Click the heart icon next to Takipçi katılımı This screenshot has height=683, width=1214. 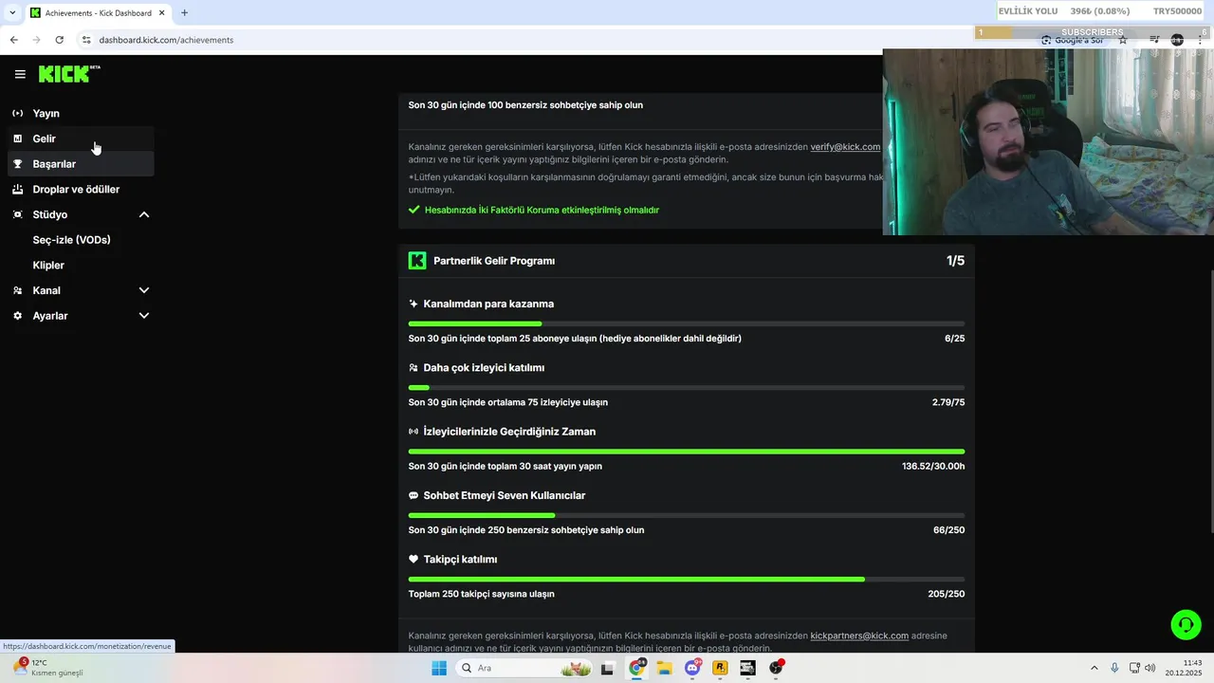[x=414, y=560]
